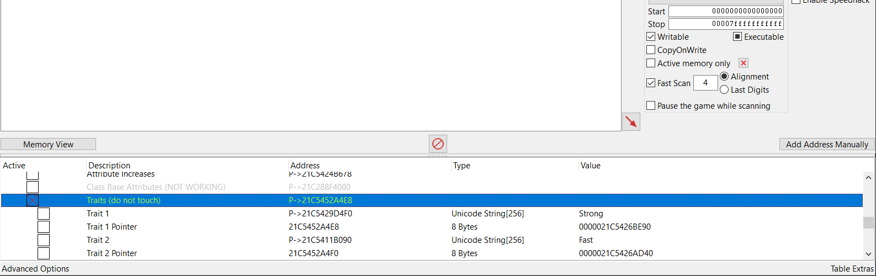Select the Class Base Attributes (NOT WORKING) entry
Image resolution: width=876 pixels, height=276 pixels.
tap(156, 187)
